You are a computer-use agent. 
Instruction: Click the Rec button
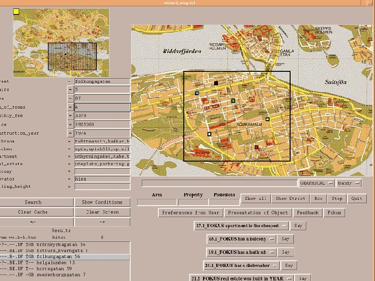point(318,199)
